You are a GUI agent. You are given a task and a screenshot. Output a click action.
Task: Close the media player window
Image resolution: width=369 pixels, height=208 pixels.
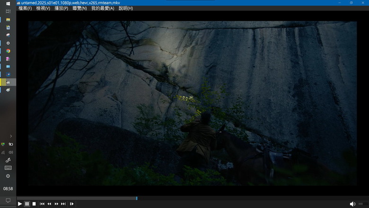coord(363,3)
